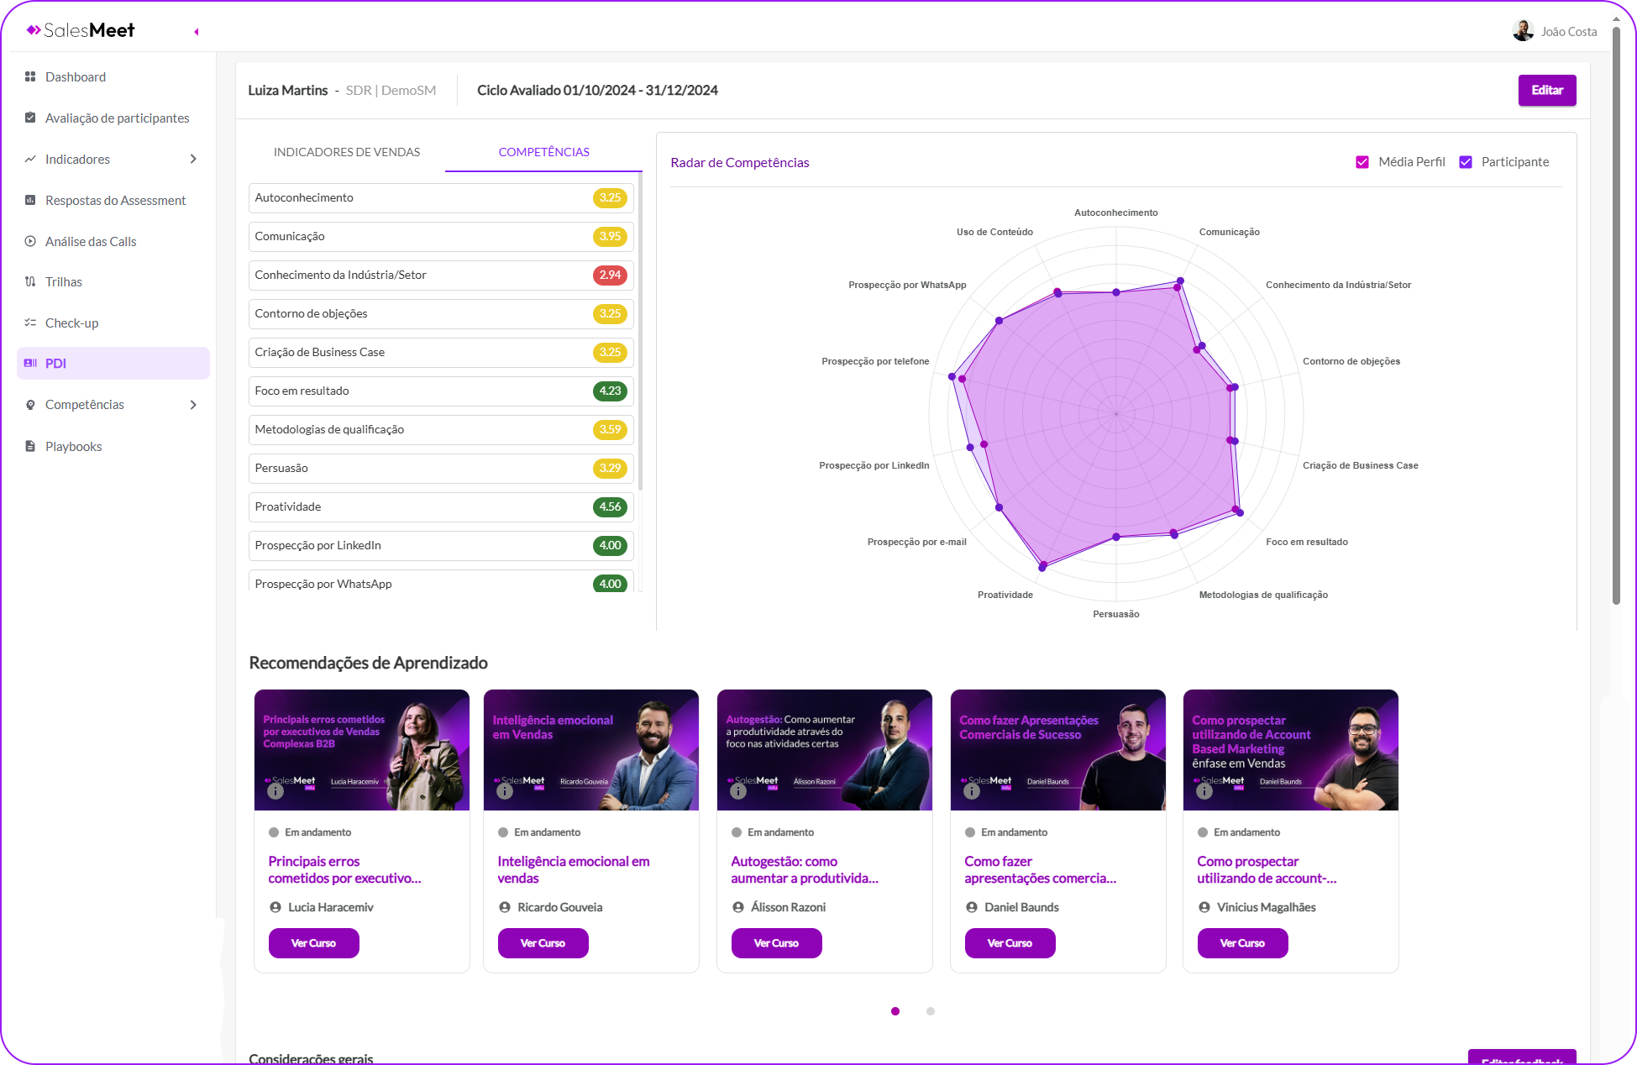Expand the Indicadores submenu chevron
Screen dimensions: 1637x1065
193,159
